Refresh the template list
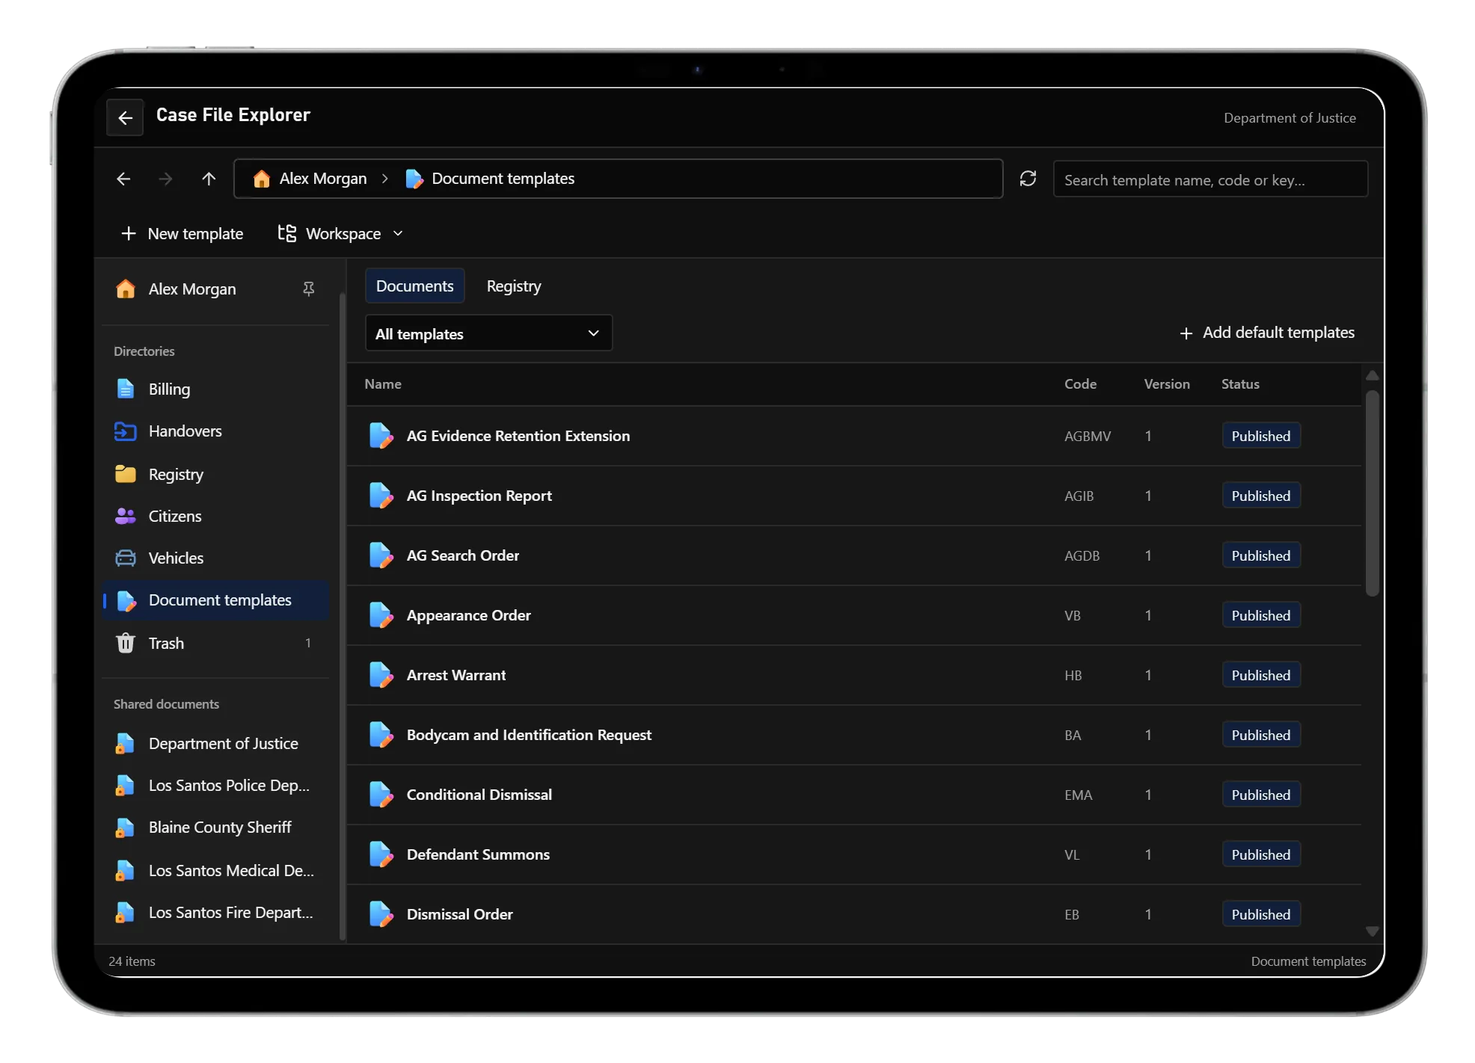The width and height of the screenshot is (1475, 1063). pyautogui.click(x=1028, y=179)
